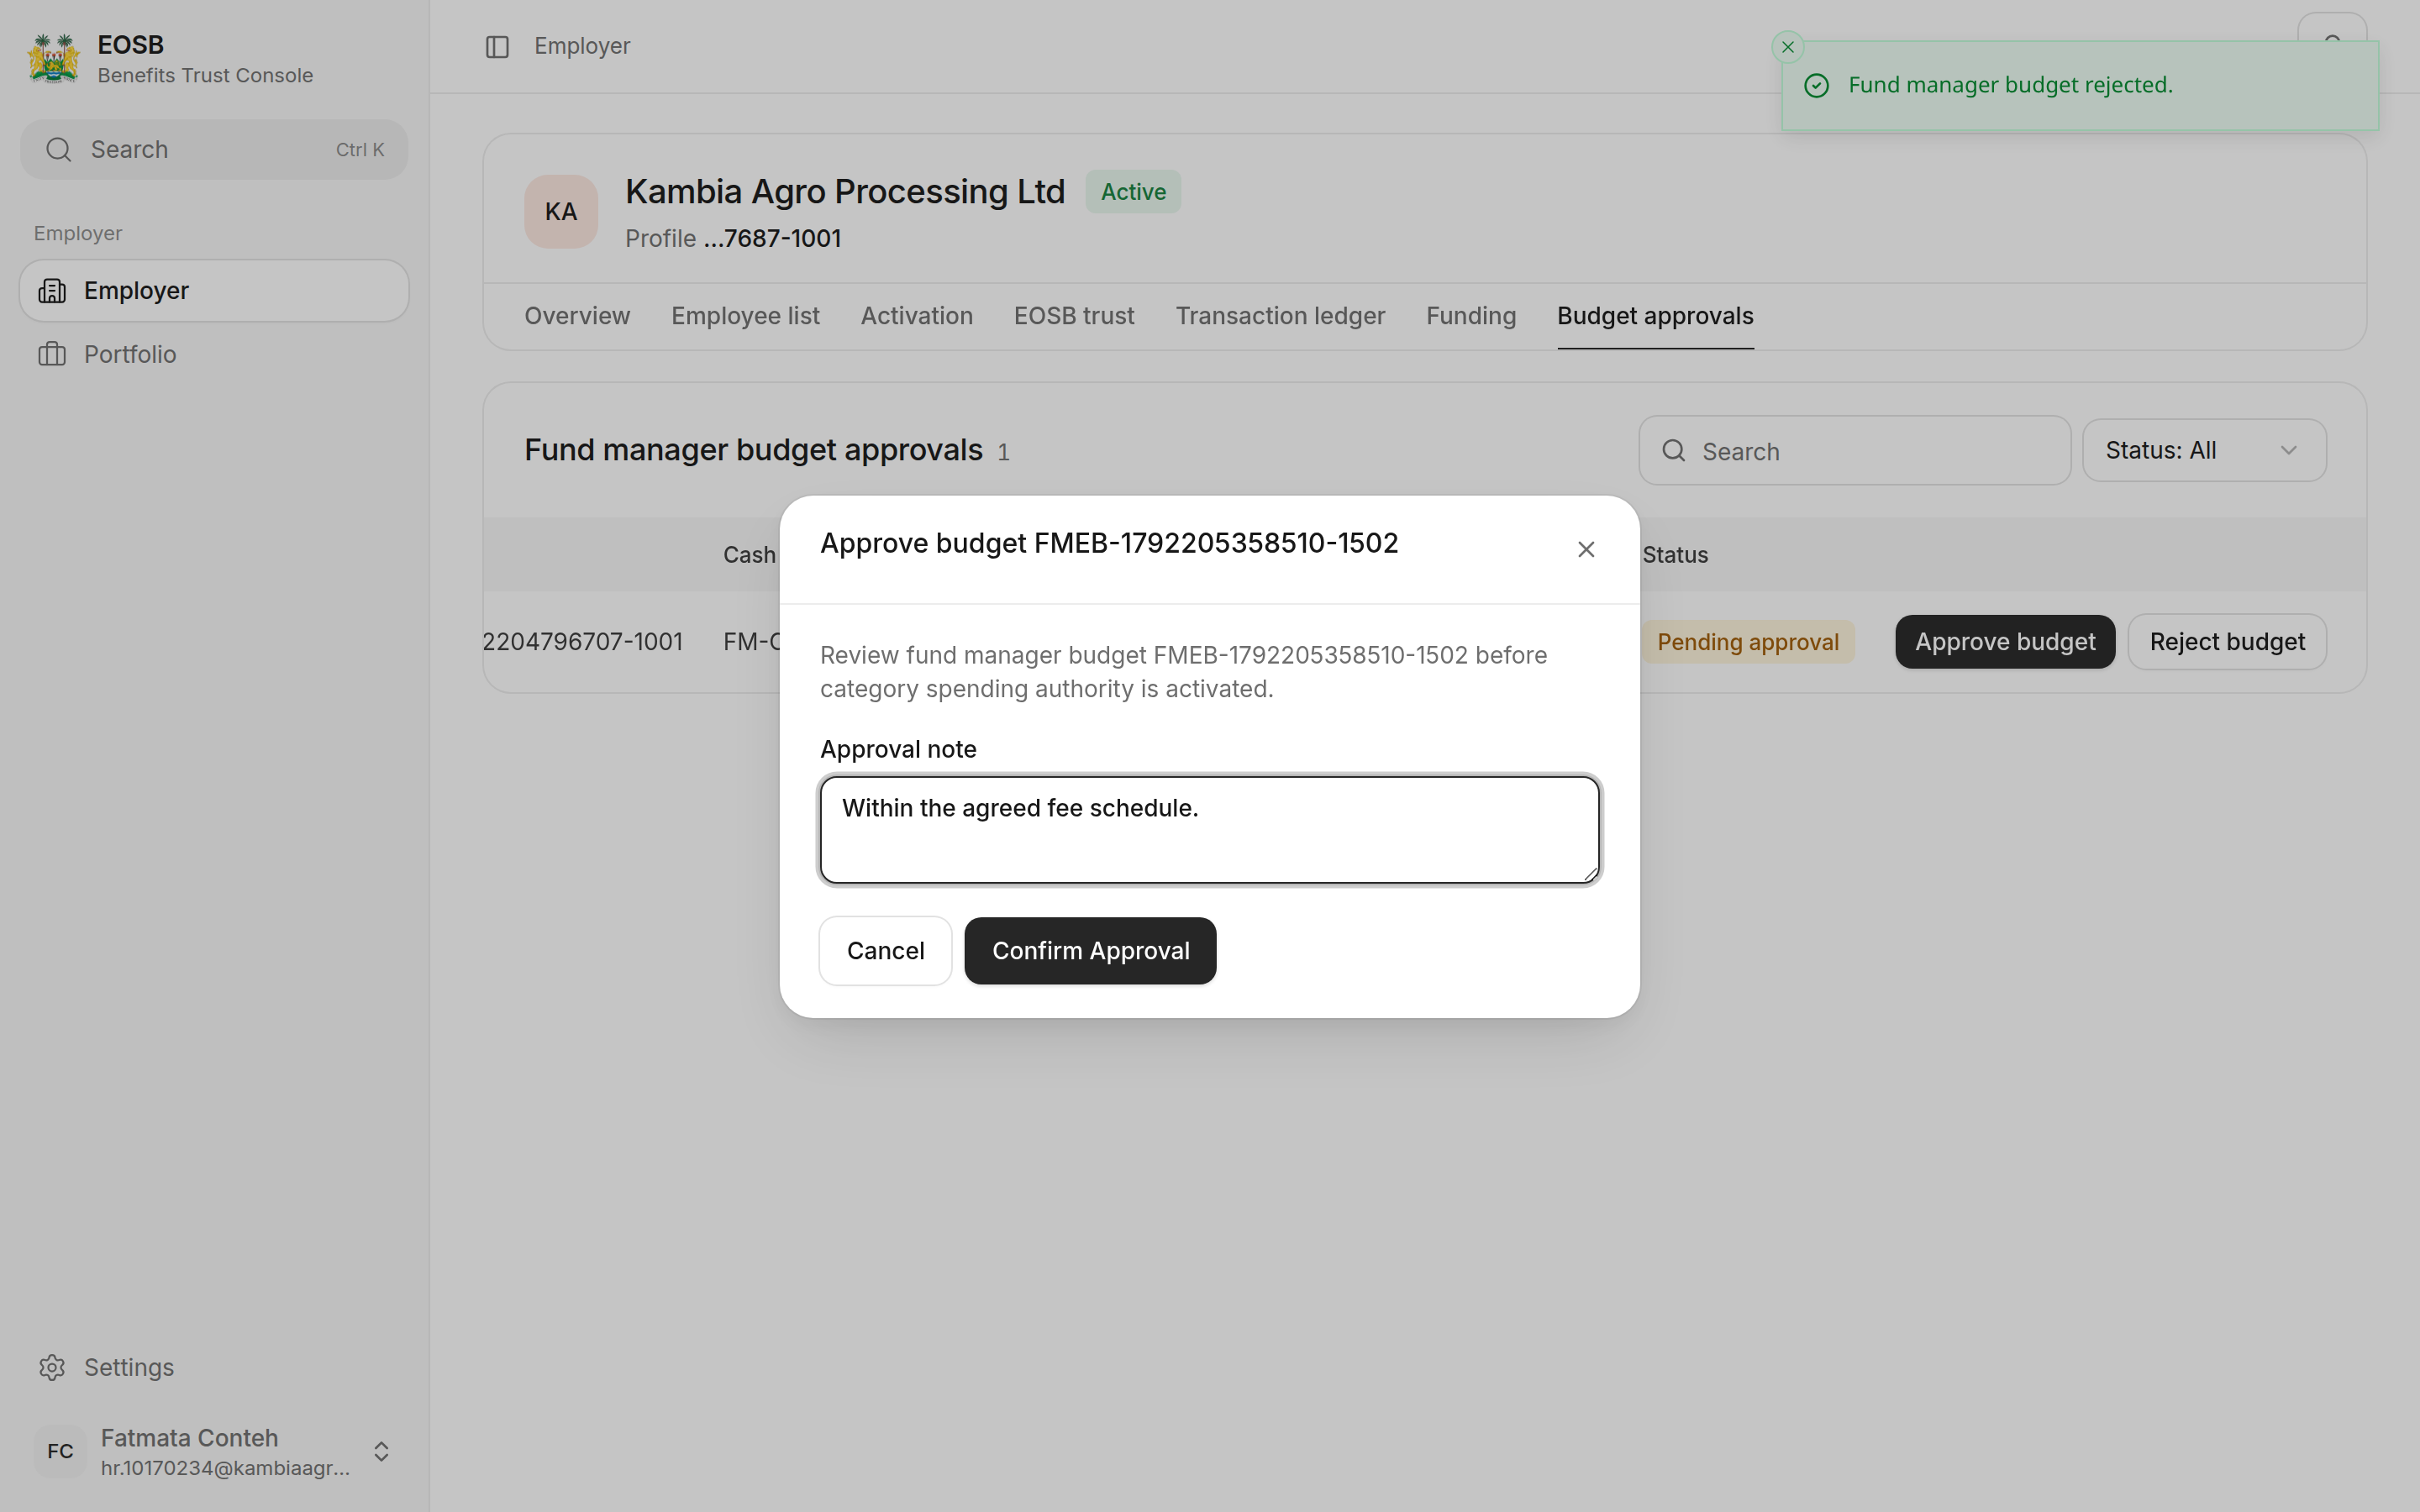Viewport: 2420px width, 1512px height.
Task: Click the Approval note label
Action: click(x=898, y=750)
